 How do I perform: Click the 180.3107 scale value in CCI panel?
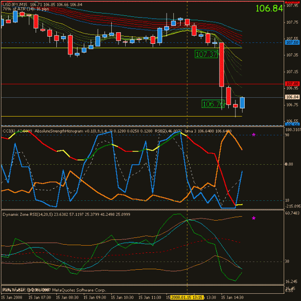[x=293, y=130]
